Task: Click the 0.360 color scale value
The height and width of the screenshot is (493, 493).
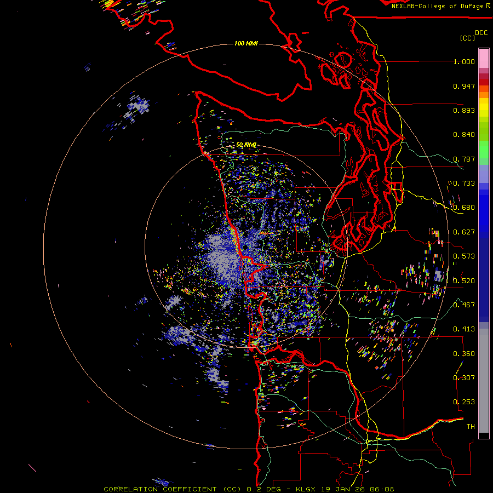Action: tap(464, 353)
